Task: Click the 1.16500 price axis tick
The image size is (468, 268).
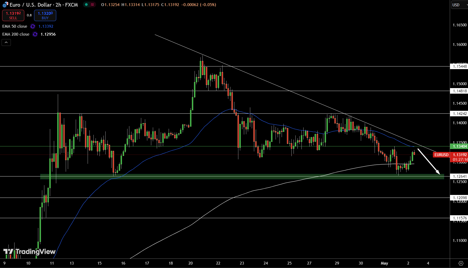Action: coord(460,25)
